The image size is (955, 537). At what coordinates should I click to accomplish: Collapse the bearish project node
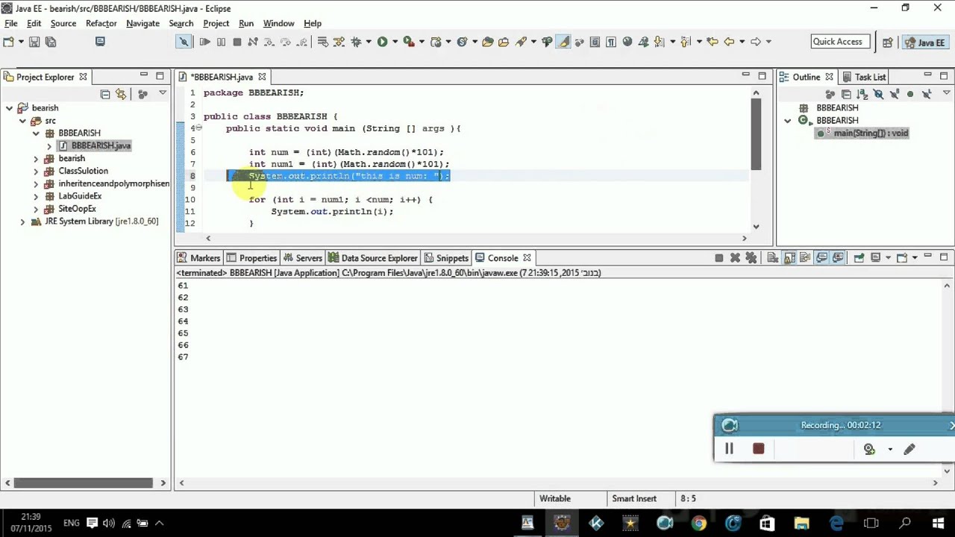(9, 108)
